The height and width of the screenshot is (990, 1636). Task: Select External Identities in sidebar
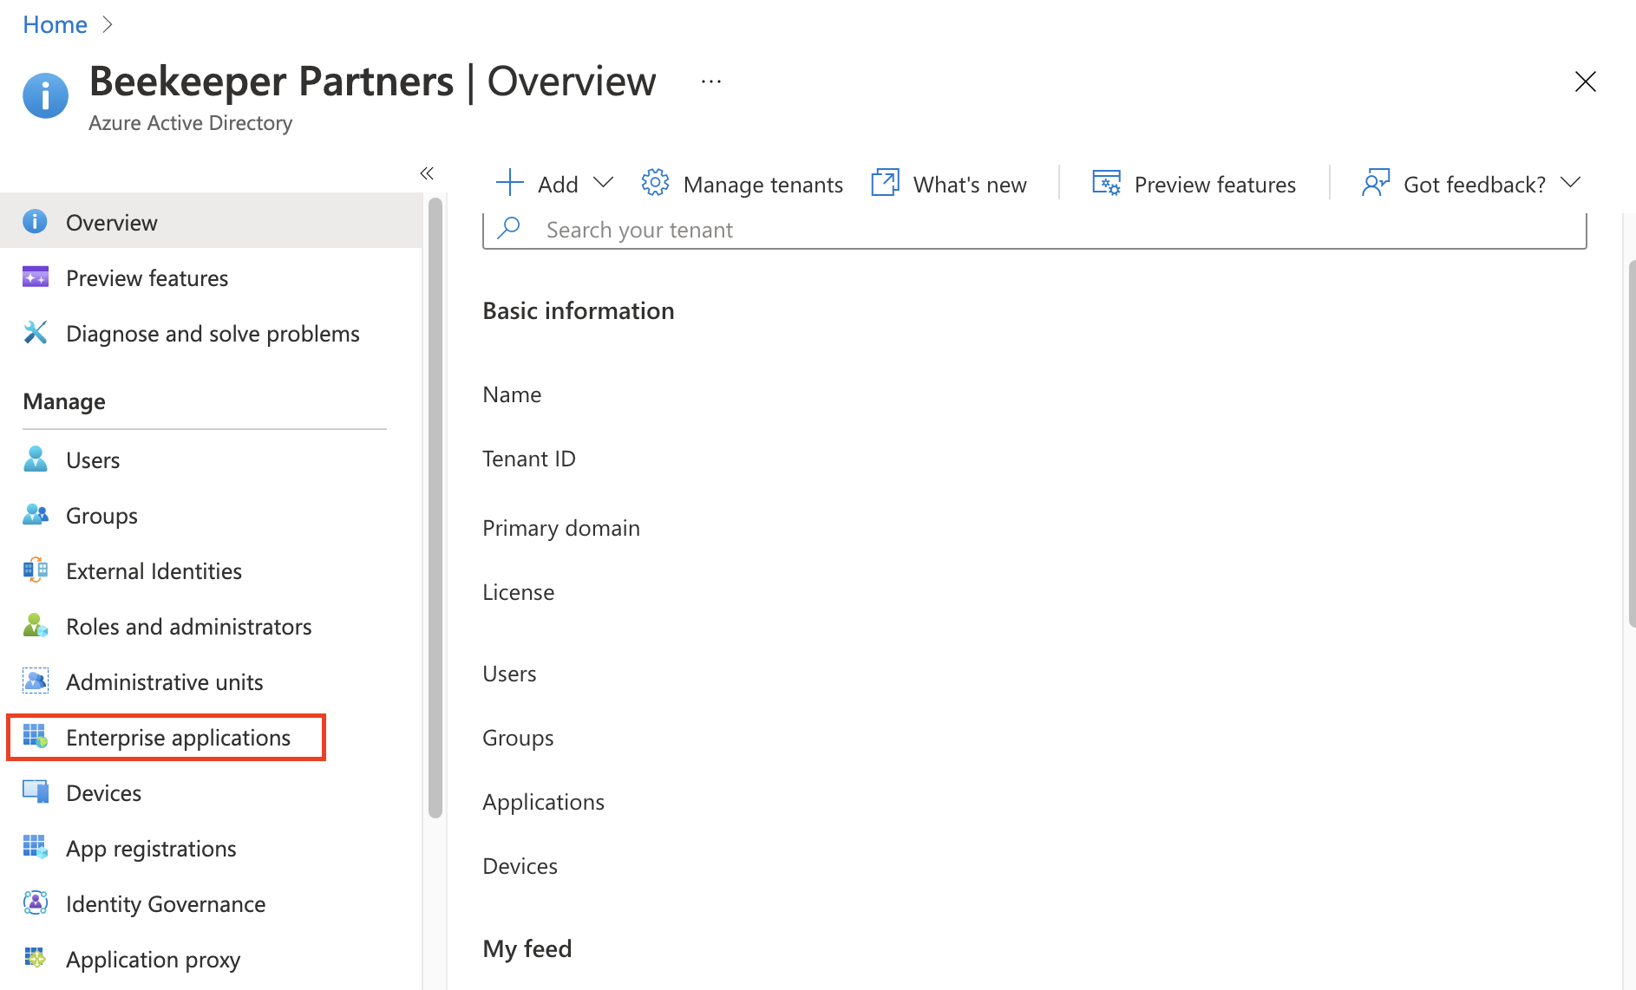tap(154, 570)
